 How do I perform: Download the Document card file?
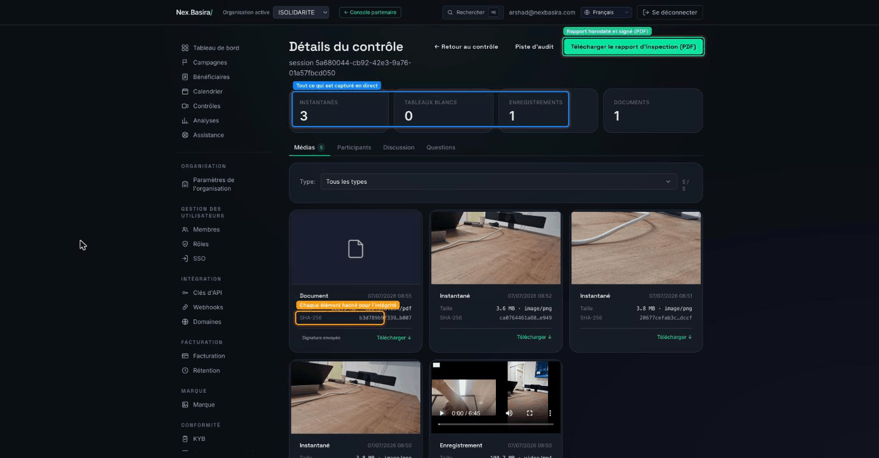[x=394, y=338]
